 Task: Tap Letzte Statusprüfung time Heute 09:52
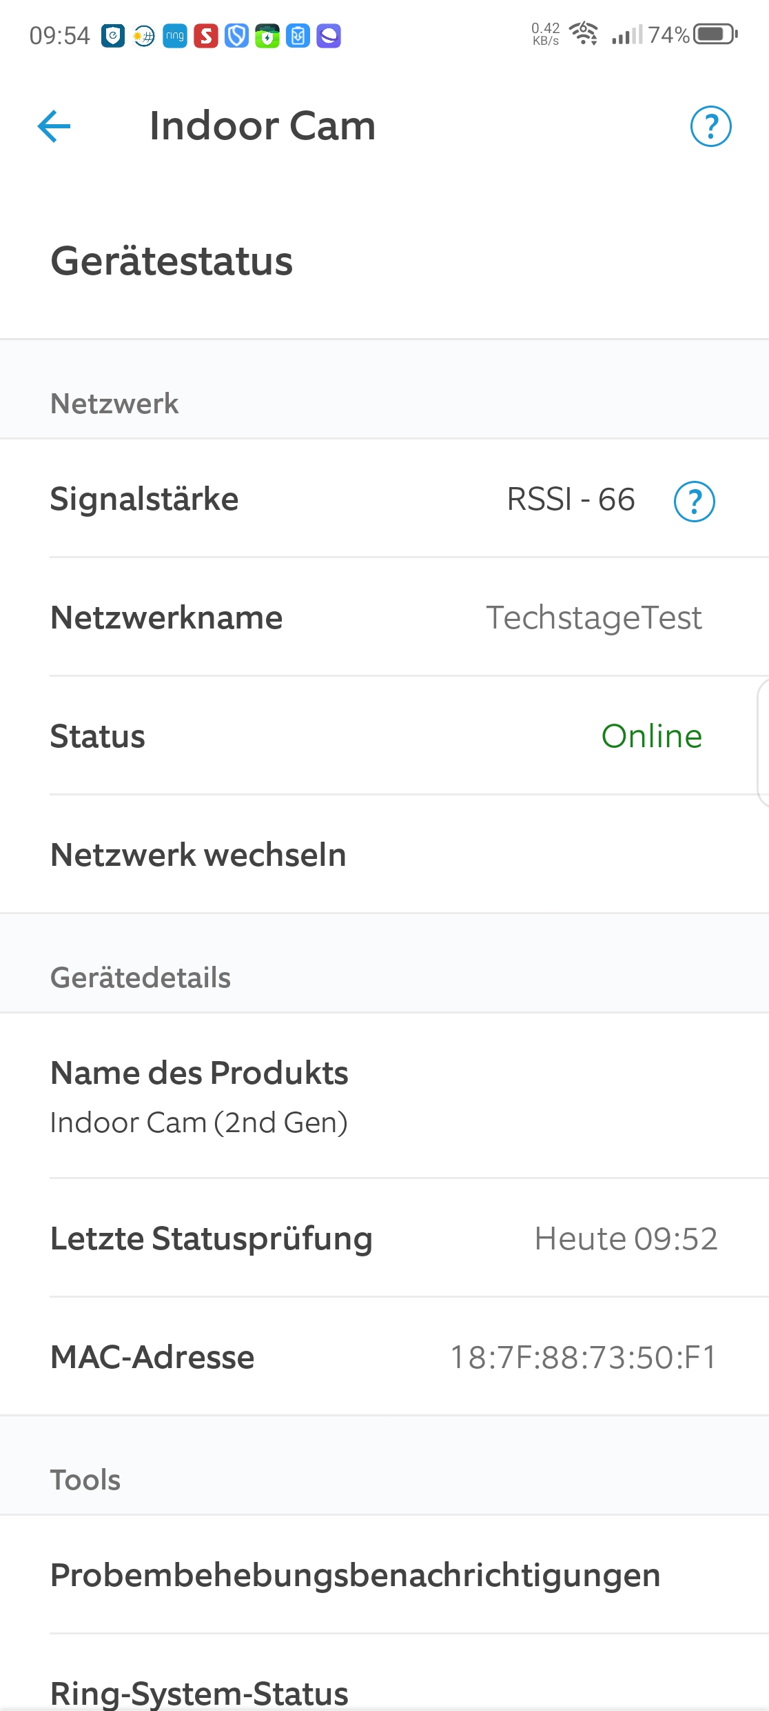pos(626,1238)
